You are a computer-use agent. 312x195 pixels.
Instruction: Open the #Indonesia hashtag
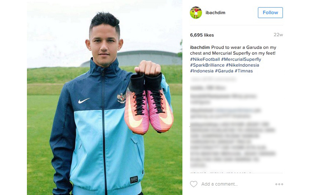click(202, 71)
